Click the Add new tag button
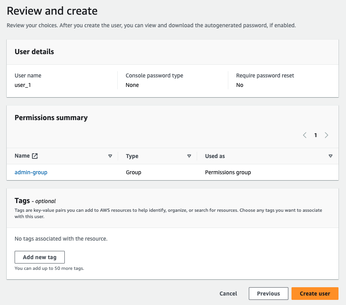The height and width of the screenshot is (305, 346). click(x=40, y=257)
